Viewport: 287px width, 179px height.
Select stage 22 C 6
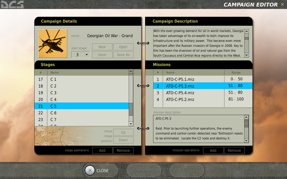[82, 113]
